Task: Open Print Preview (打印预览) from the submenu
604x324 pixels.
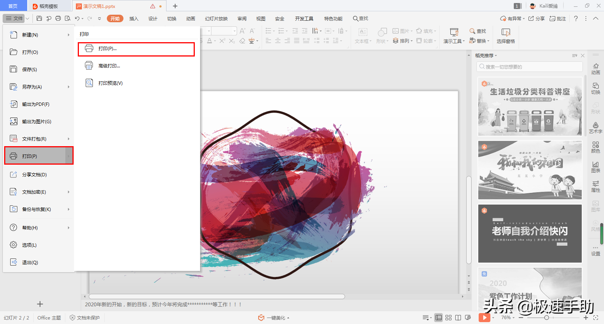Action: (110, 83)
